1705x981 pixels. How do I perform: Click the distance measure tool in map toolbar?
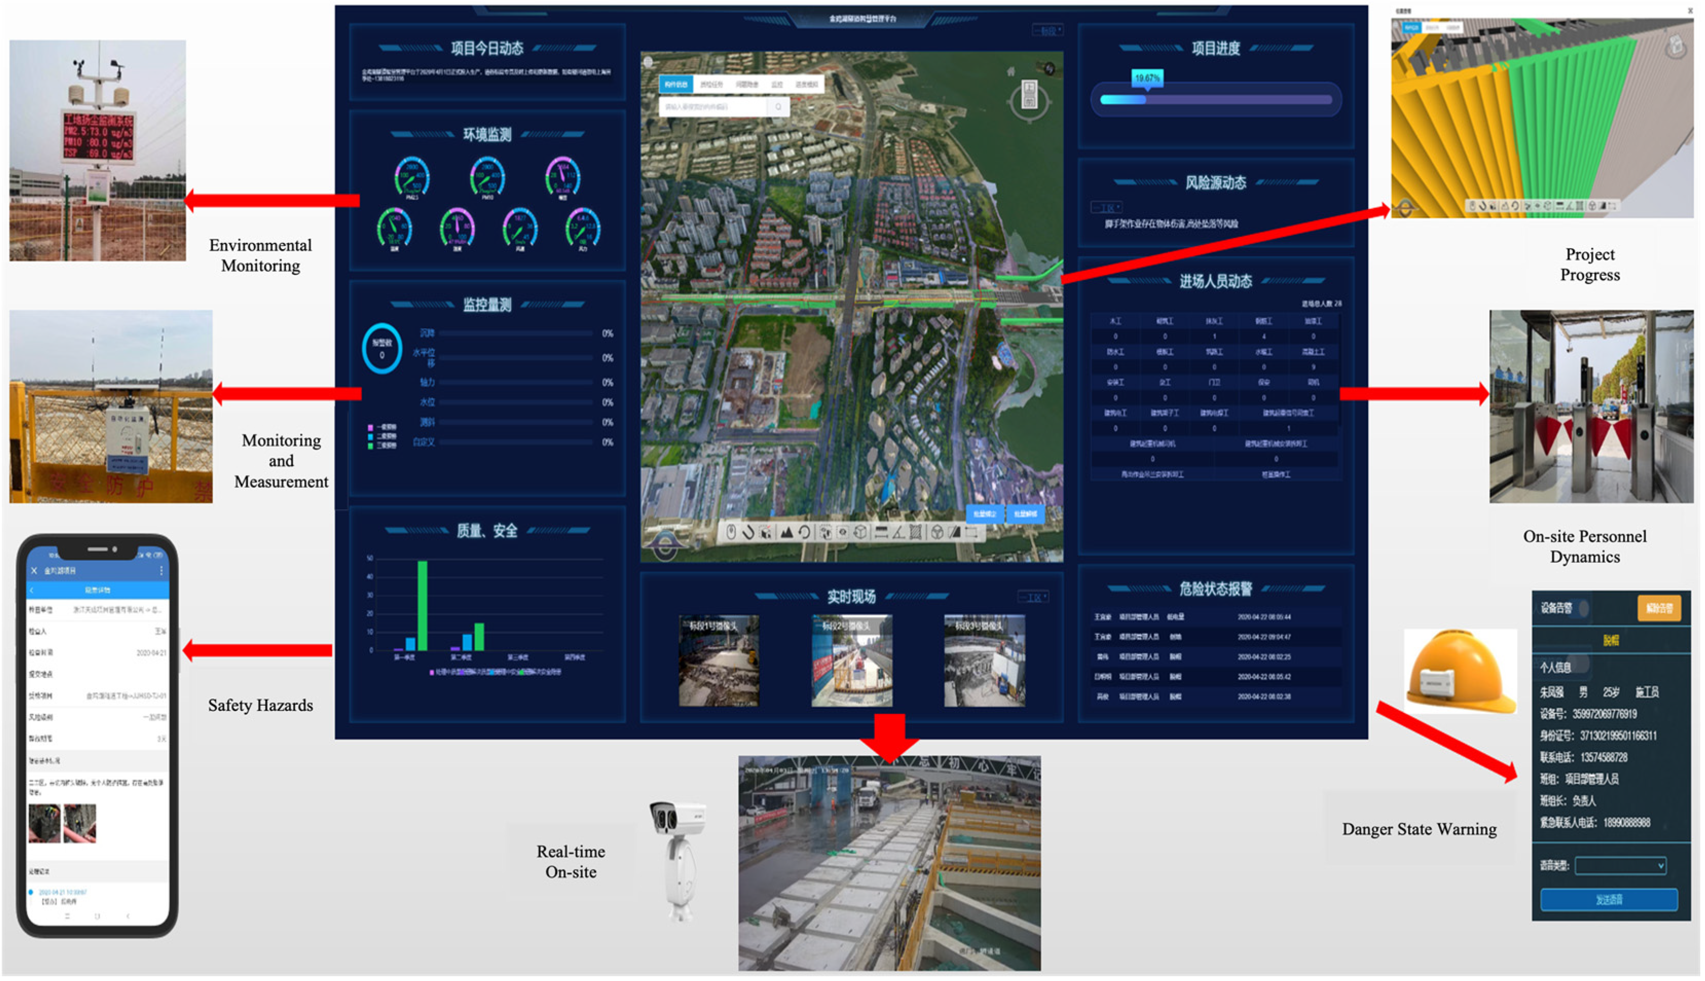tap(882, 532)
